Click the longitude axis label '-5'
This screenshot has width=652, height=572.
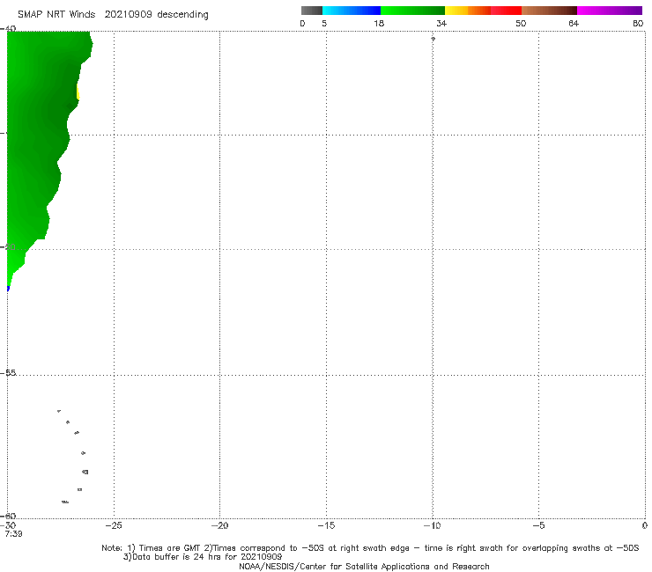click(x=538, y=525)
